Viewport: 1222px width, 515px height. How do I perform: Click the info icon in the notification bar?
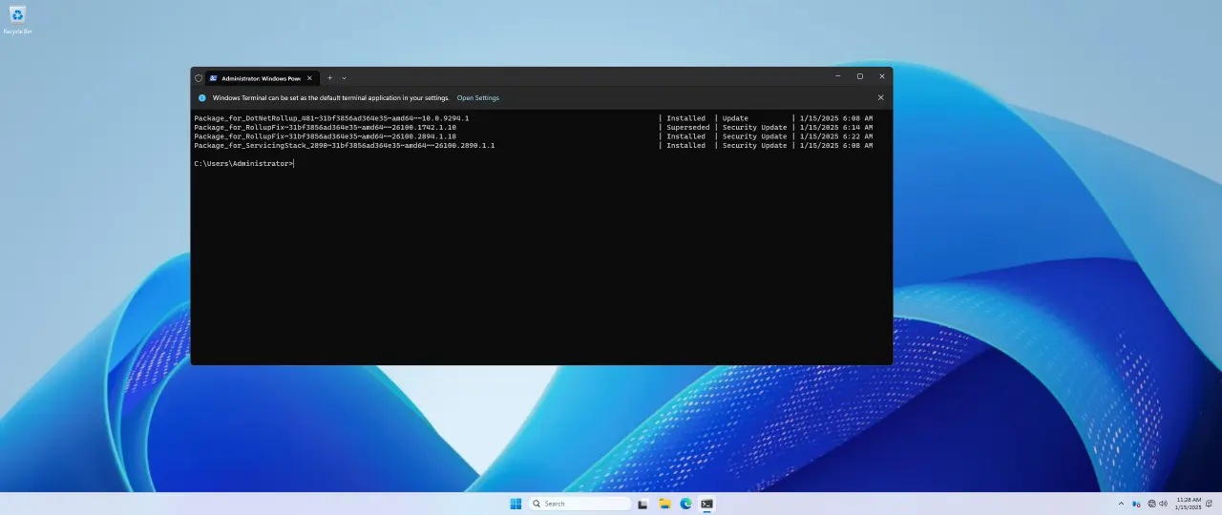click(201, 97)
